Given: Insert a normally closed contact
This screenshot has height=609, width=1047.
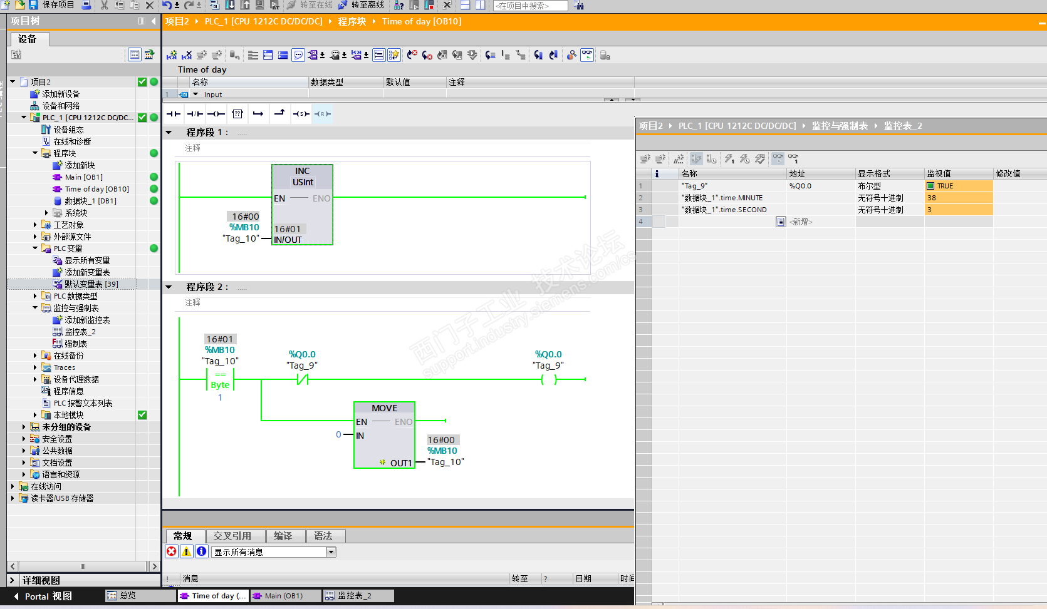Looking at the screenshot, I should pos(195,114).
